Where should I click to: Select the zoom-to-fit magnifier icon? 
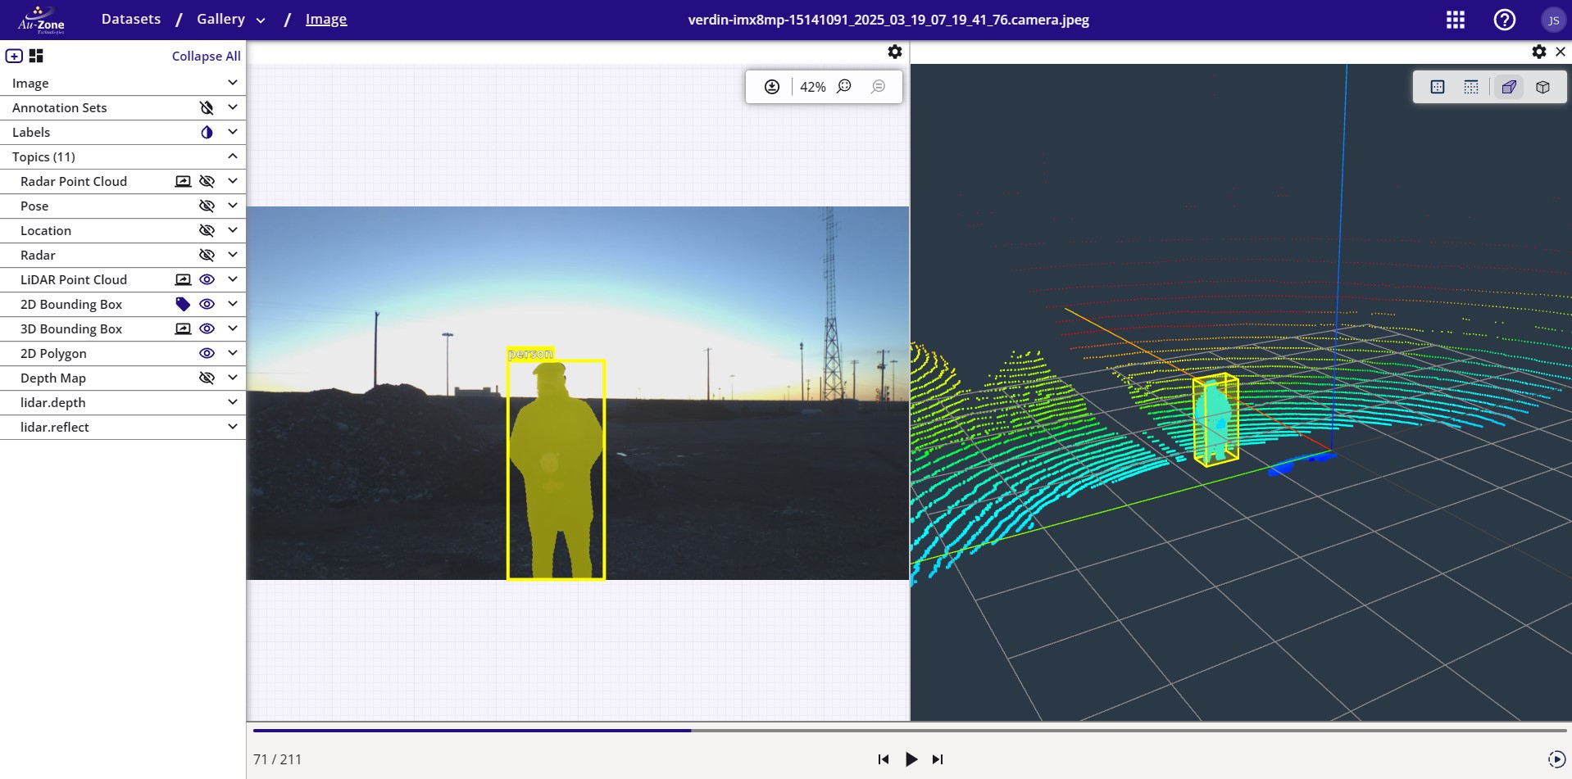point(845,86)
